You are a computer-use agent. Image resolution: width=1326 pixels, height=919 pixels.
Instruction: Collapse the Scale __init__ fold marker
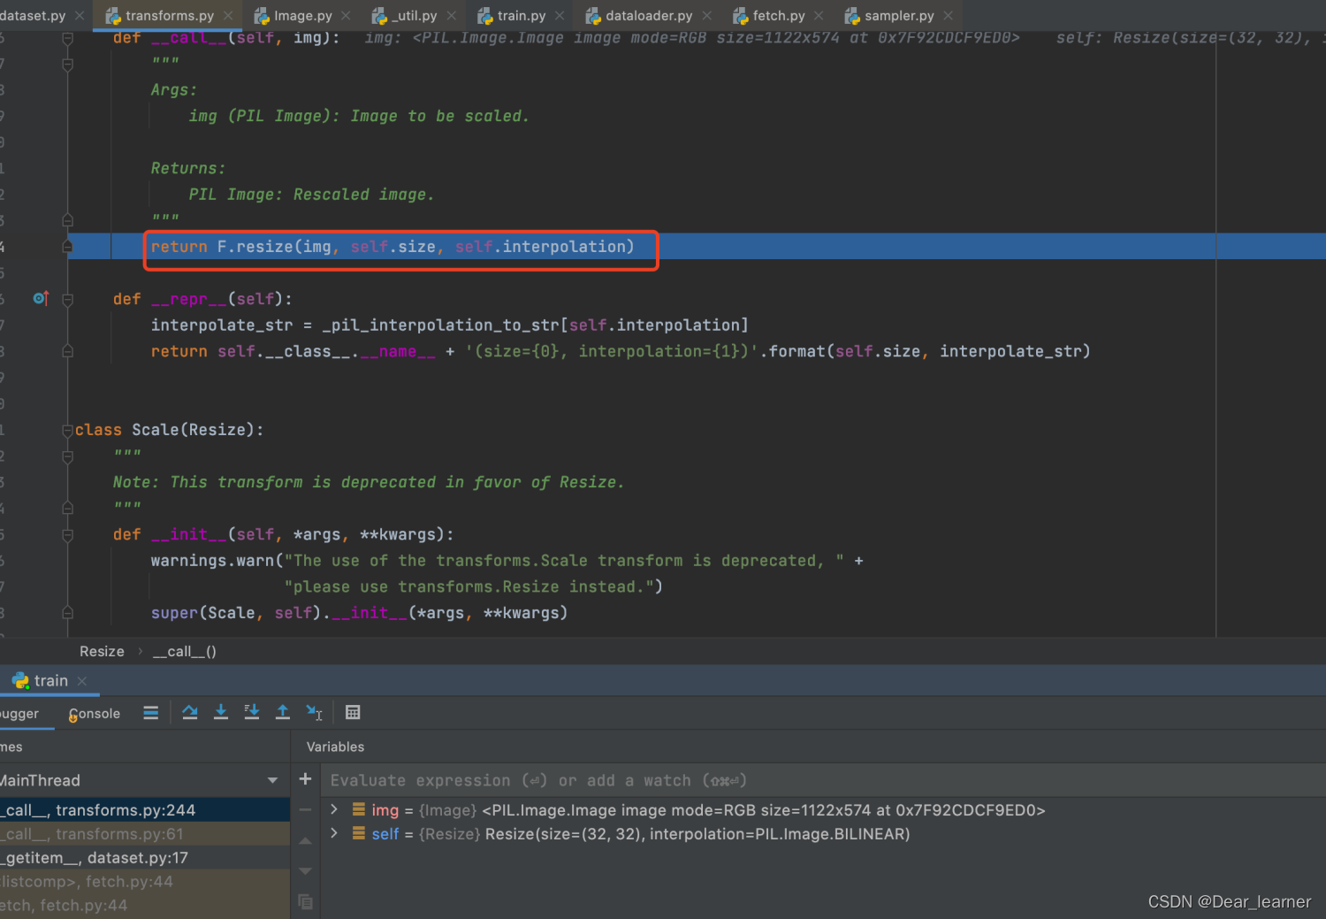pyautogui.click(x=67, y=534)
